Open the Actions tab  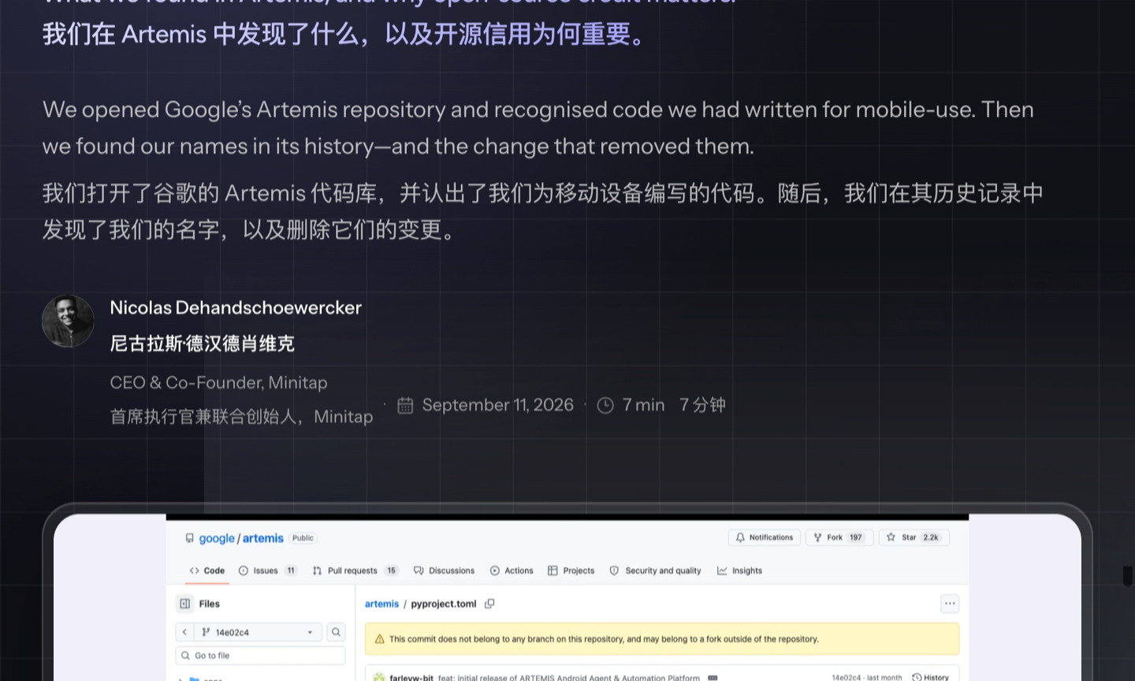(512, 571)
